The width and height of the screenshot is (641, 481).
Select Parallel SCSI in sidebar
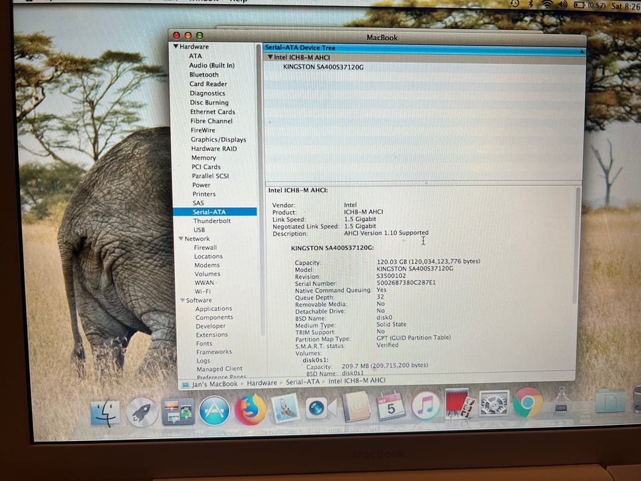click(210, 176)
